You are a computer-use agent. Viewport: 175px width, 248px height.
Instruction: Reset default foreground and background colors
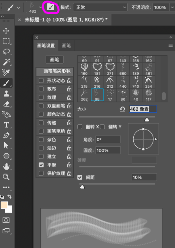click(x=2, y=197)
